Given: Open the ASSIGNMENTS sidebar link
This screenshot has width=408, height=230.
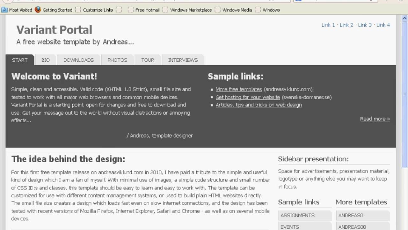Looking at the screenshot, I should click(x=298, y=215).
